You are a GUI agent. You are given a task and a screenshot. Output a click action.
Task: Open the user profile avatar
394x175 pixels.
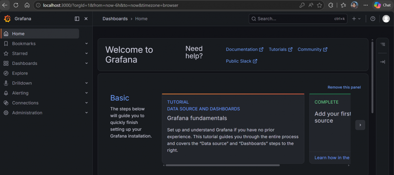pyautogui.click(x=386, y=19)
